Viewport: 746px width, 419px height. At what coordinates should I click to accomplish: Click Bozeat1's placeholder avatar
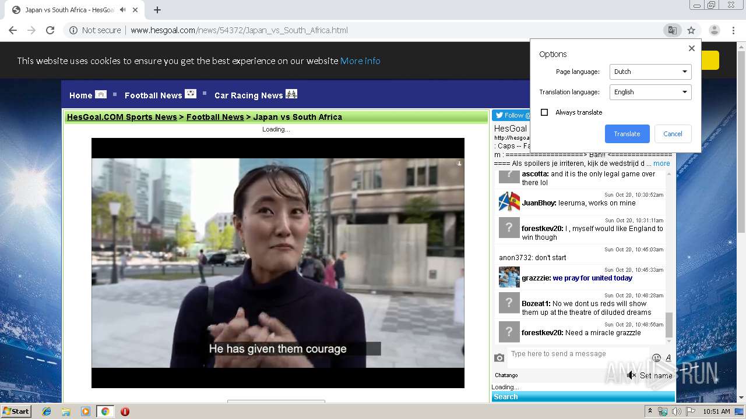pos(509,303)
